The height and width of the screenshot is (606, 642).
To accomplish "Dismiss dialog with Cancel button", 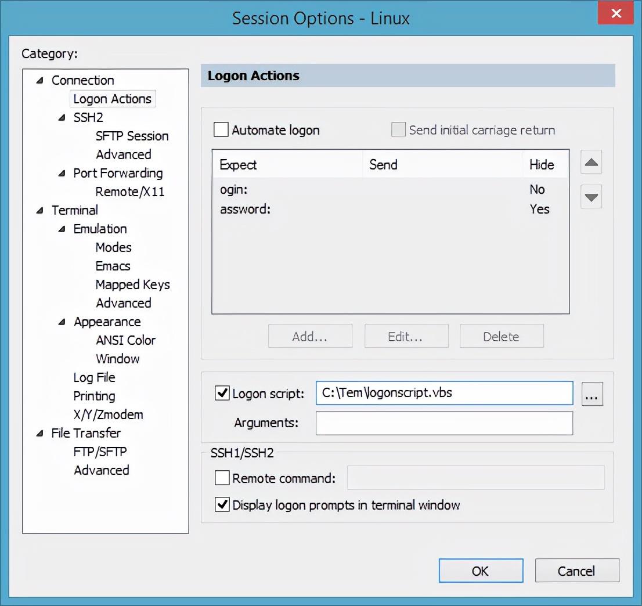I will (577, 571).
